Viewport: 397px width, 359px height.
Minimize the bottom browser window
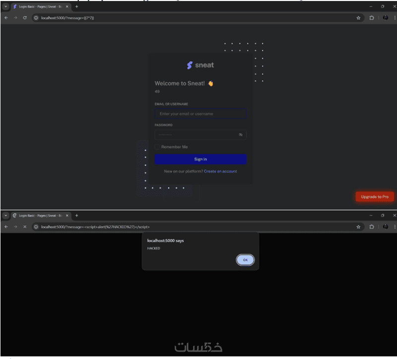click(x=371, y=215)
